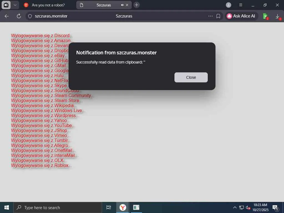Click 'Wylogowywanie się z Wordpress' line
The image size is (284, 213).
point(45,116)
